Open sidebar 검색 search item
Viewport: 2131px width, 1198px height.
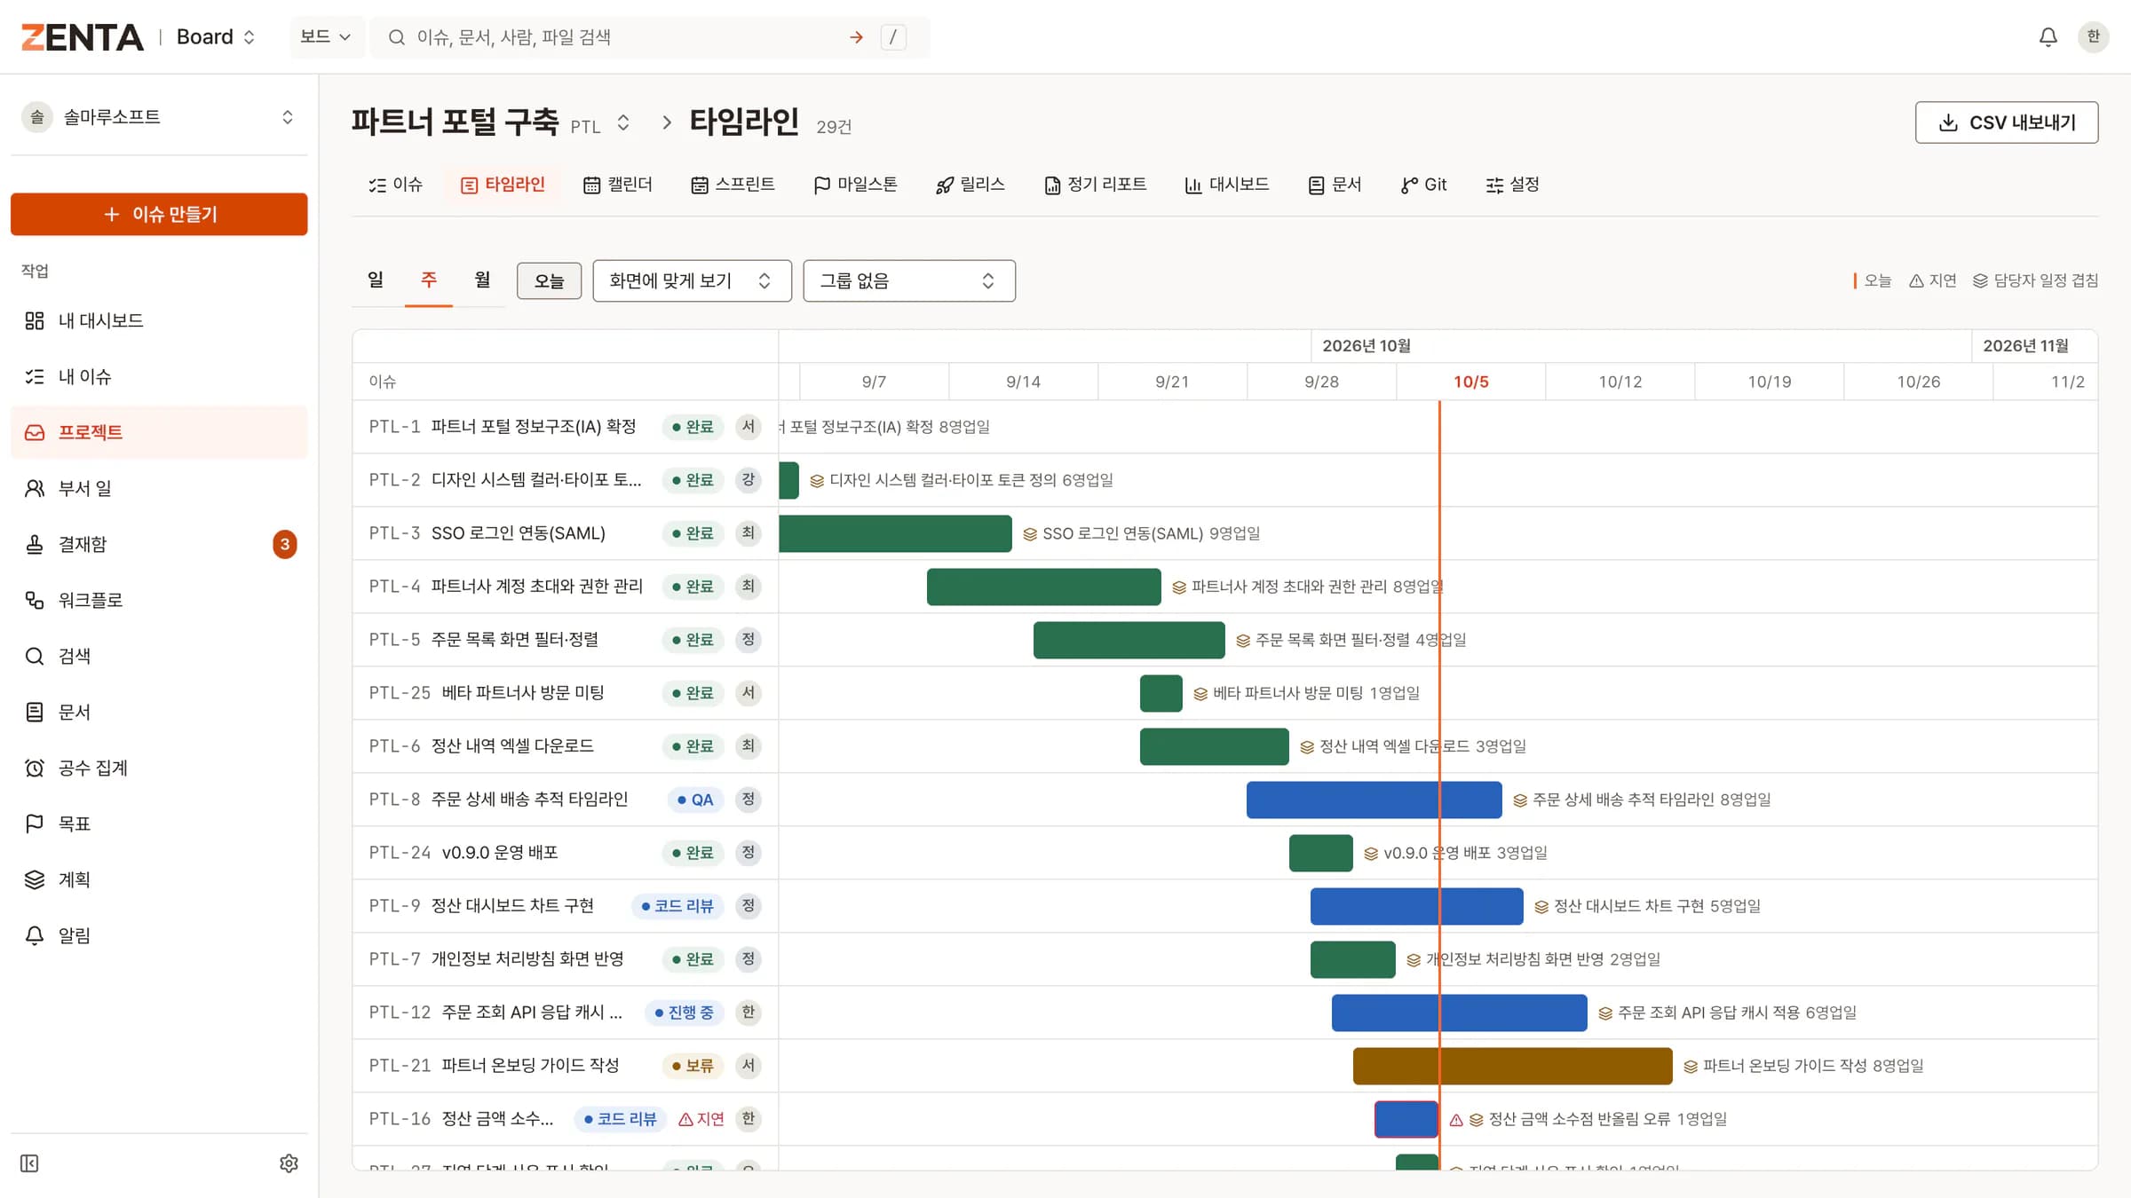[x=159, y=656]
